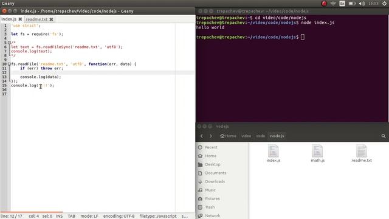Open the readme.txt file icon in file manager
The width and height of the screenshot is (389, 219).
(x=362, y=153)
